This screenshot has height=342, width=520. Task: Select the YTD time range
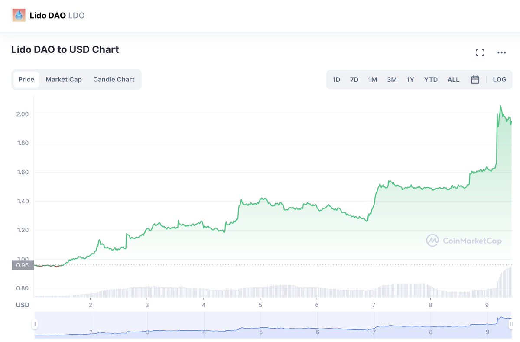click(x=431, y=80)
